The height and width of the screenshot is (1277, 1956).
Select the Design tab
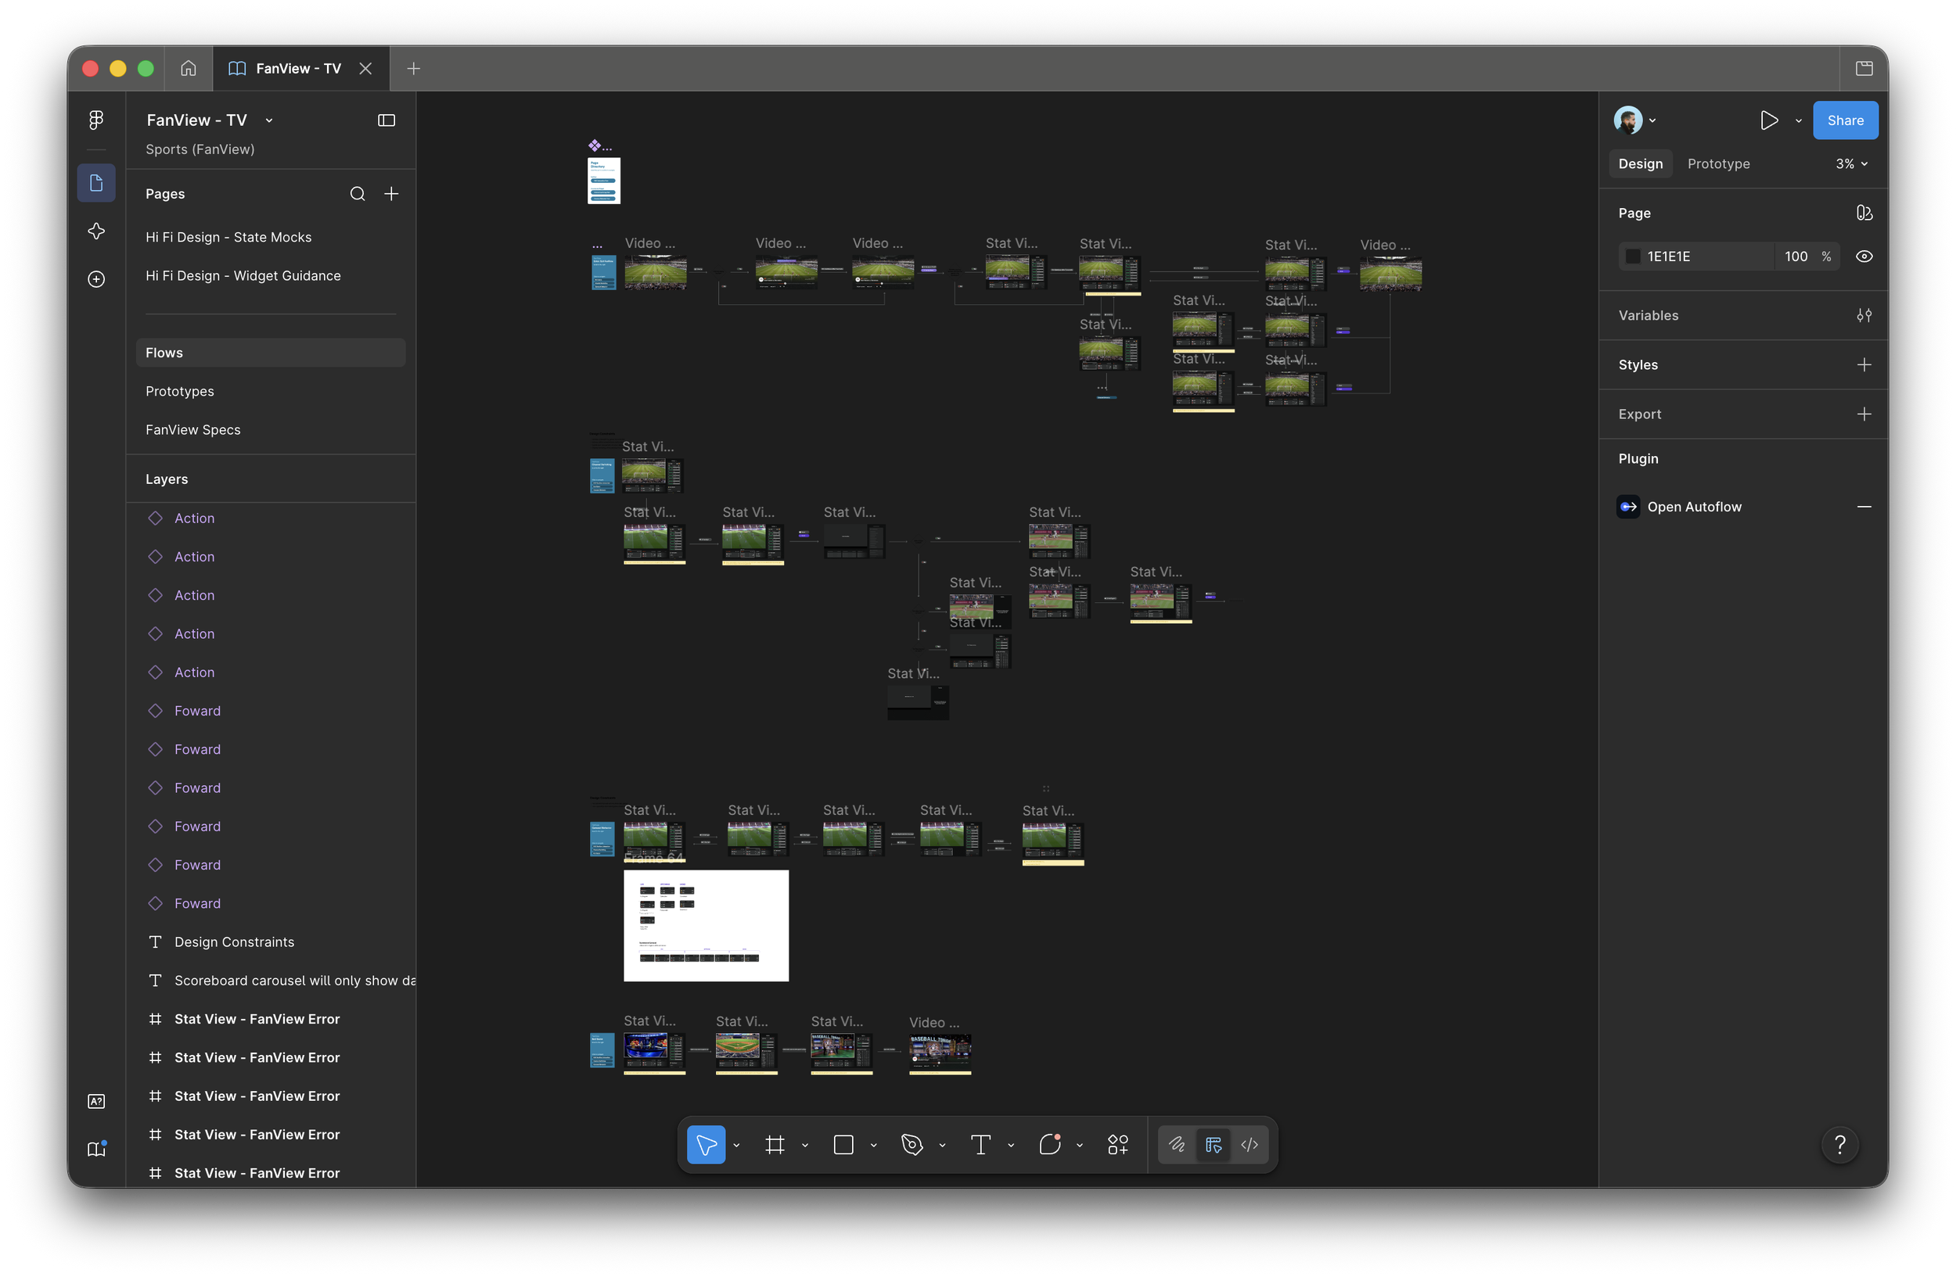point(1641,164)
